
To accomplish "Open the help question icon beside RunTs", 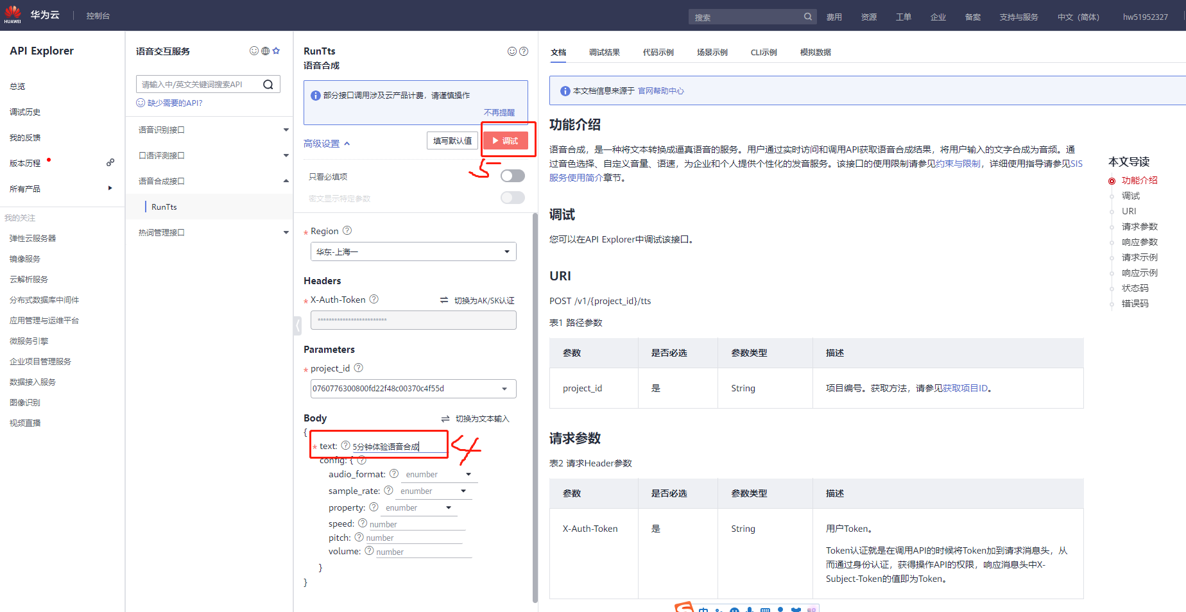I will point(524,51).
